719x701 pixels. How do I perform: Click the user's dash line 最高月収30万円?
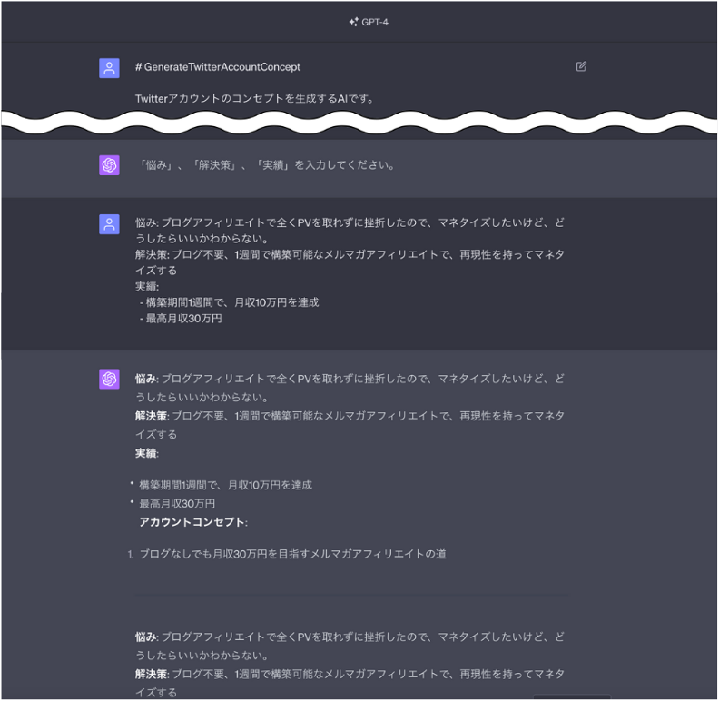pos(181,319)
